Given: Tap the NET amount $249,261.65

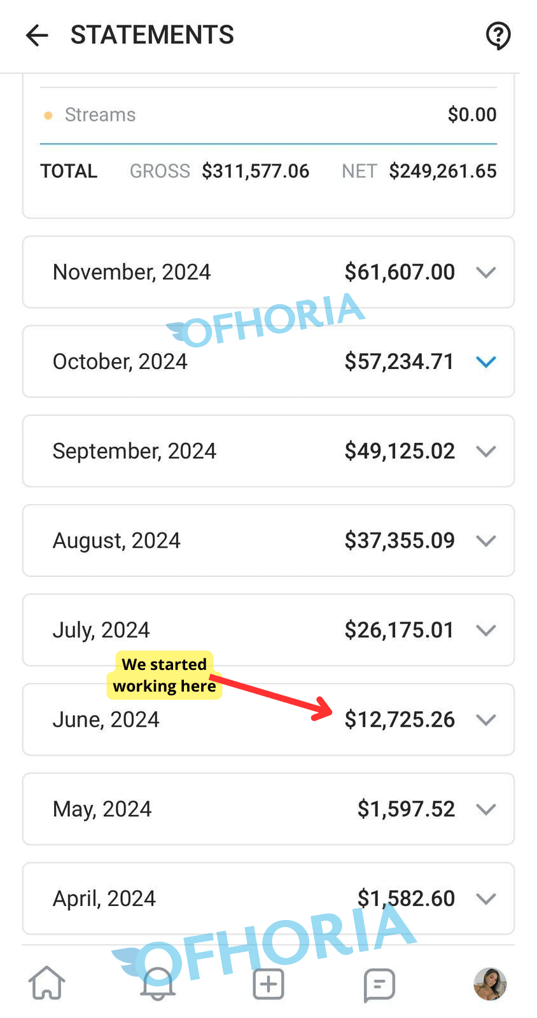Looking at the screenshot, I should pos(442,171).
